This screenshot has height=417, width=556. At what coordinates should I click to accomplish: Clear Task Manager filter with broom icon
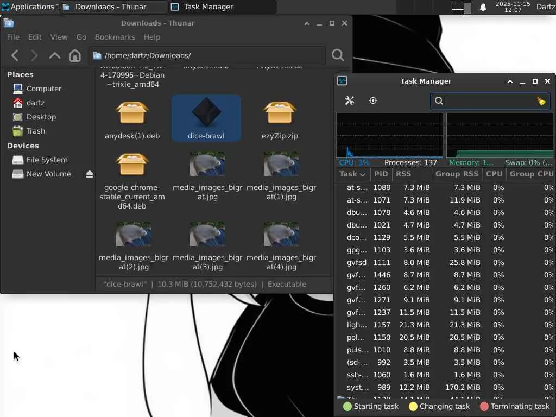point(541,101)
